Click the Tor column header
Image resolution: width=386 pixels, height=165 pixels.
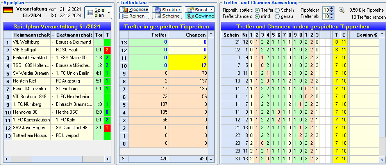pos(99,35)
